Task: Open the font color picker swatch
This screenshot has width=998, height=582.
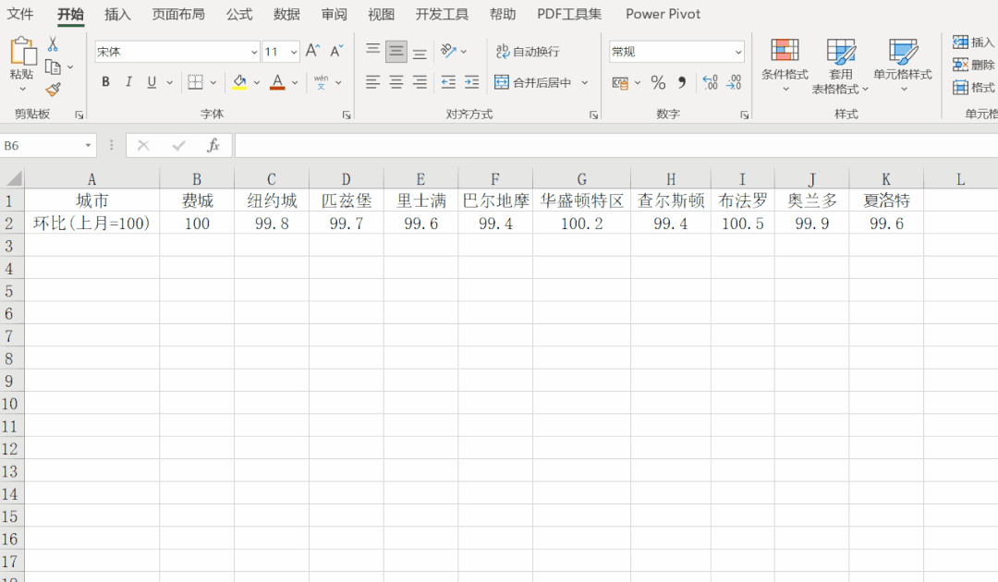Action: pos(277,82)
